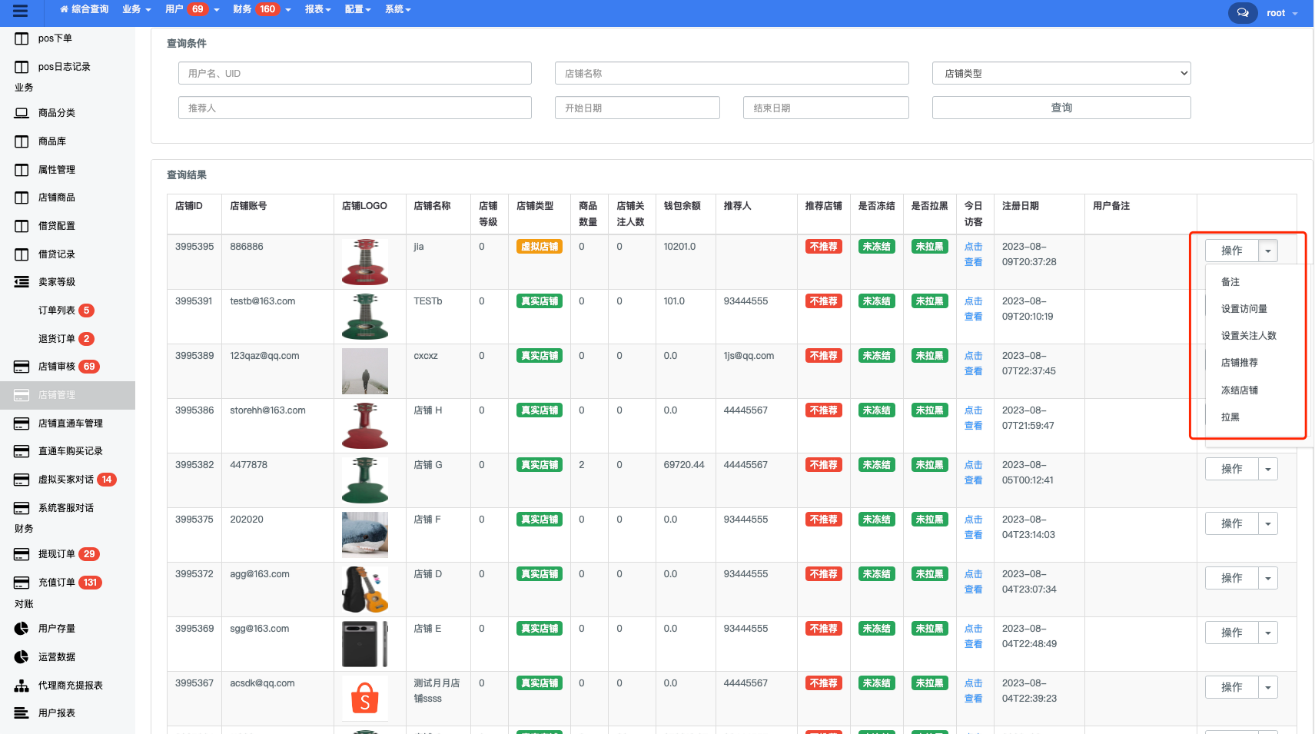This screenshot has width=1315, height=734.
Task: Click the 店铺商品 sidebar icon
Action: [x=22, y=198]
